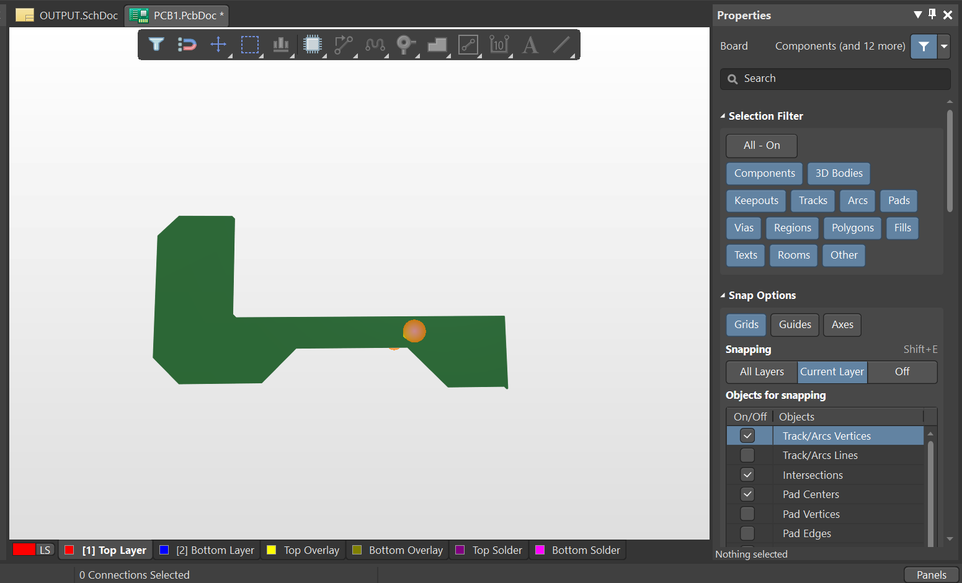962x583 pixels.
Task: Switch to the OUTPUT.SchDoc tab
Action: click(x=66, y=16)
